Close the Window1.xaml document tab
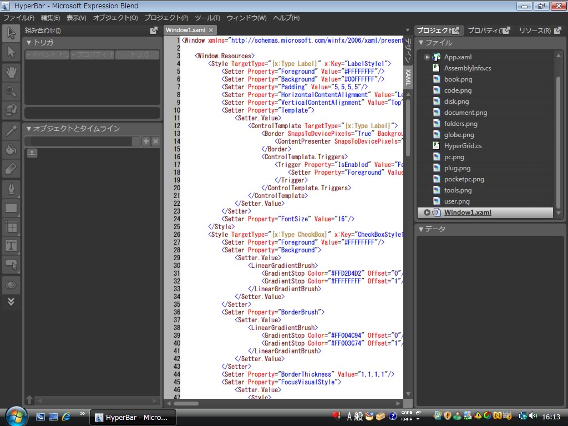Screen dimensions: 568x426 [x=211, y=30]
